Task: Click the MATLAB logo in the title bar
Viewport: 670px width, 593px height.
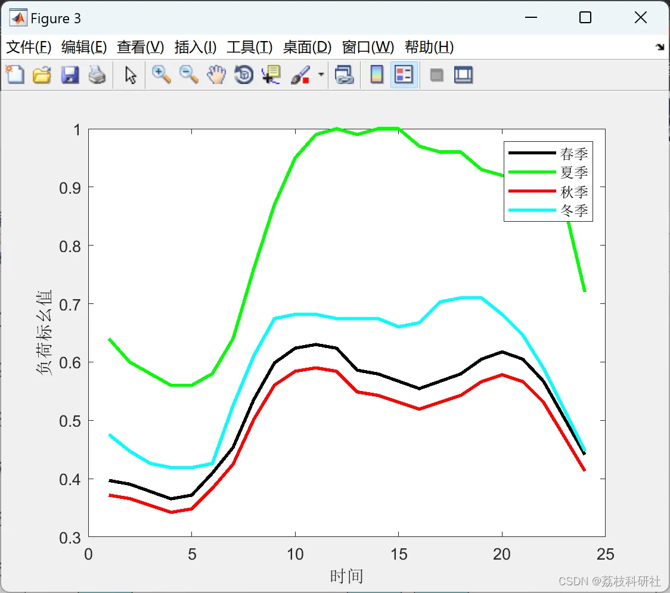Action: tap(18, 18)
